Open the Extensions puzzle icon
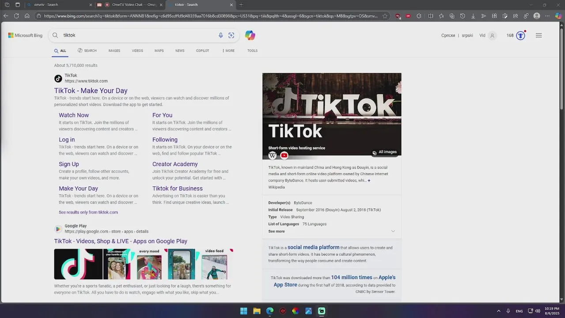This screenshot has height=318, width=565. coord(419,16)
